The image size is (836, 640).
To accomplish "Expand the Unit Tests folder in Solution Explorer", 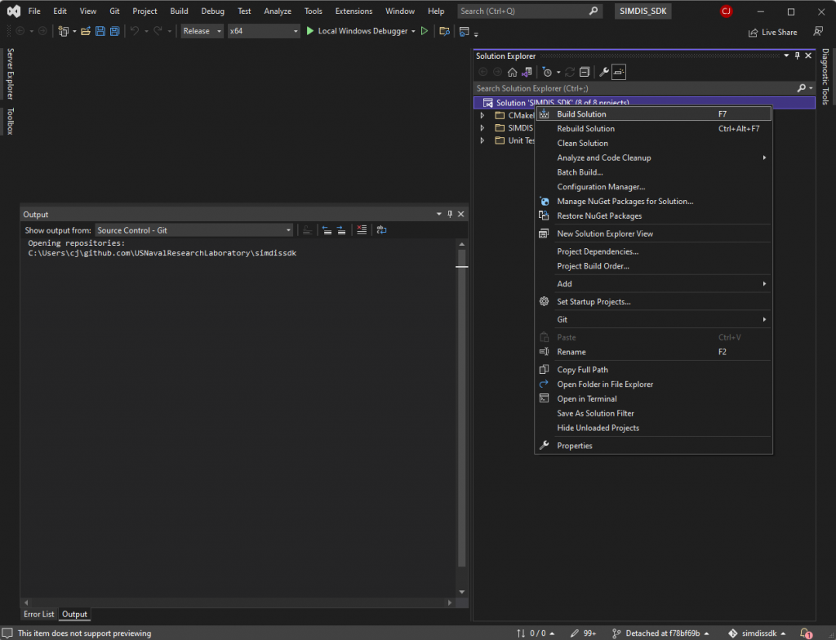I will tap(482, 140).
